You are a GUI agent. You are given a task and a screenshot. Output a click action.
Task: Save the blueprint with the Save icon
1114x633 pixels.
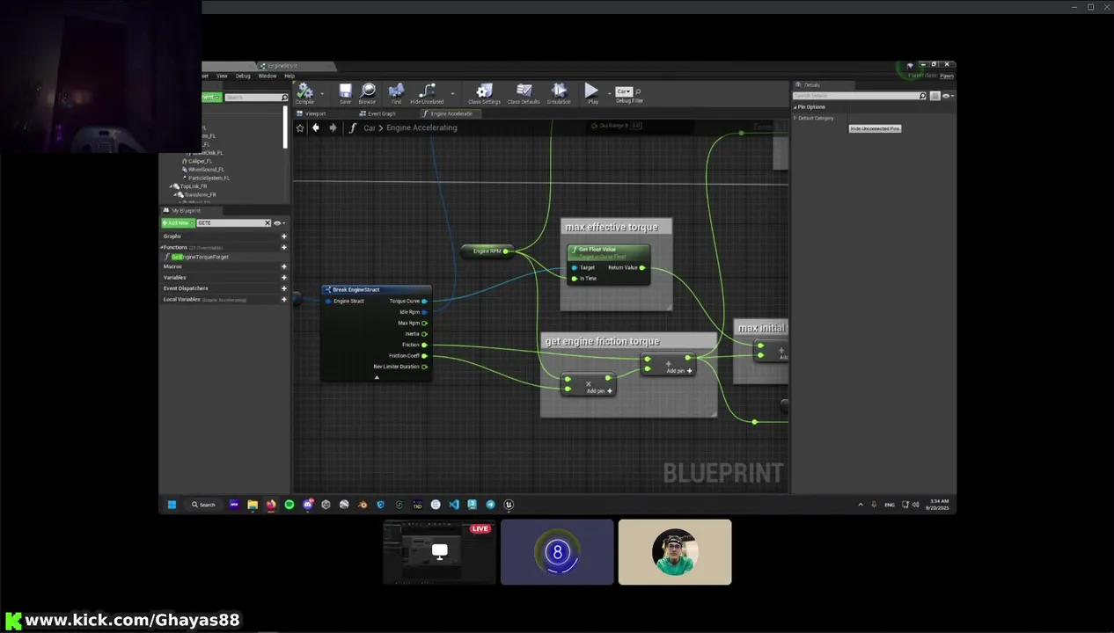[345, 92]
